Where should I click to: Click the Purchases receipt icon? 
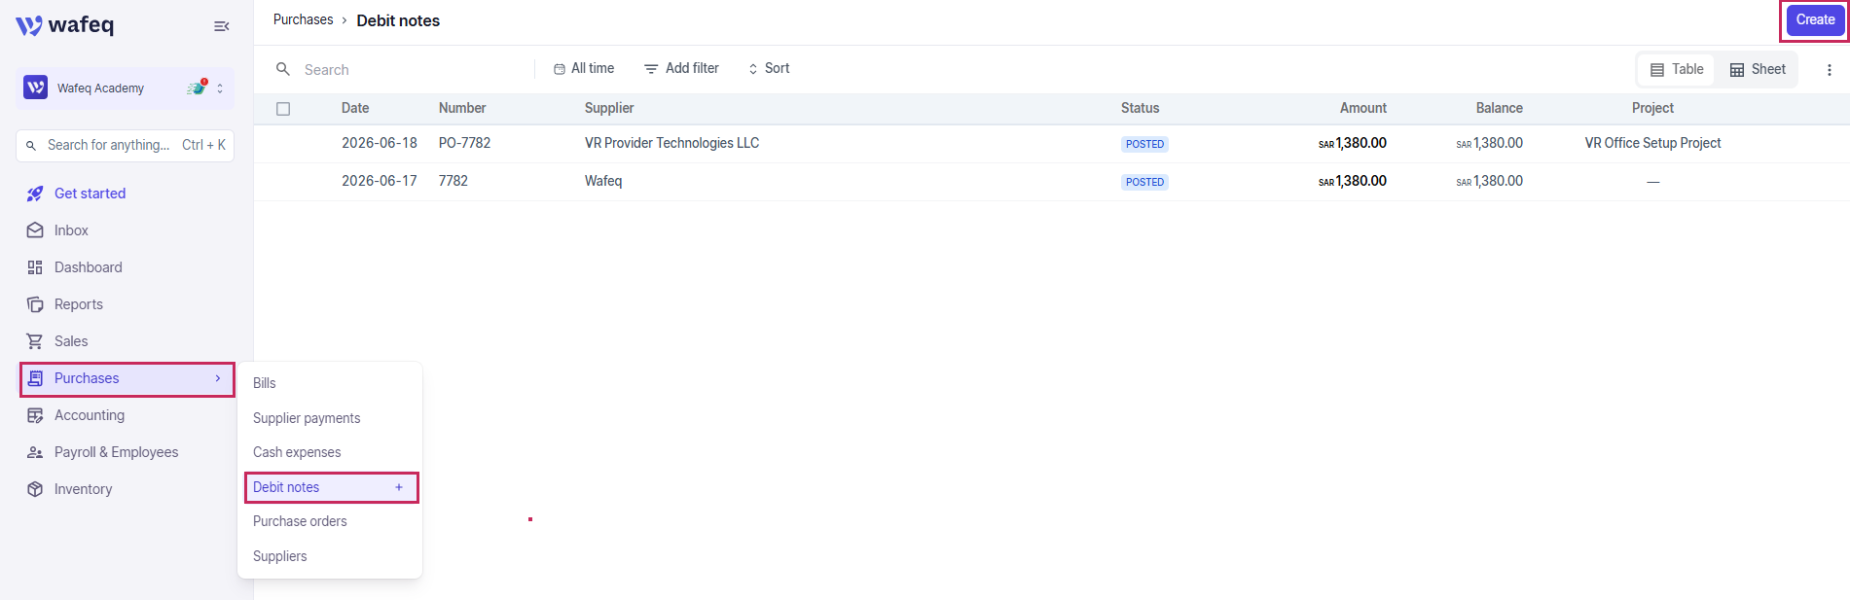coord(35,378)
